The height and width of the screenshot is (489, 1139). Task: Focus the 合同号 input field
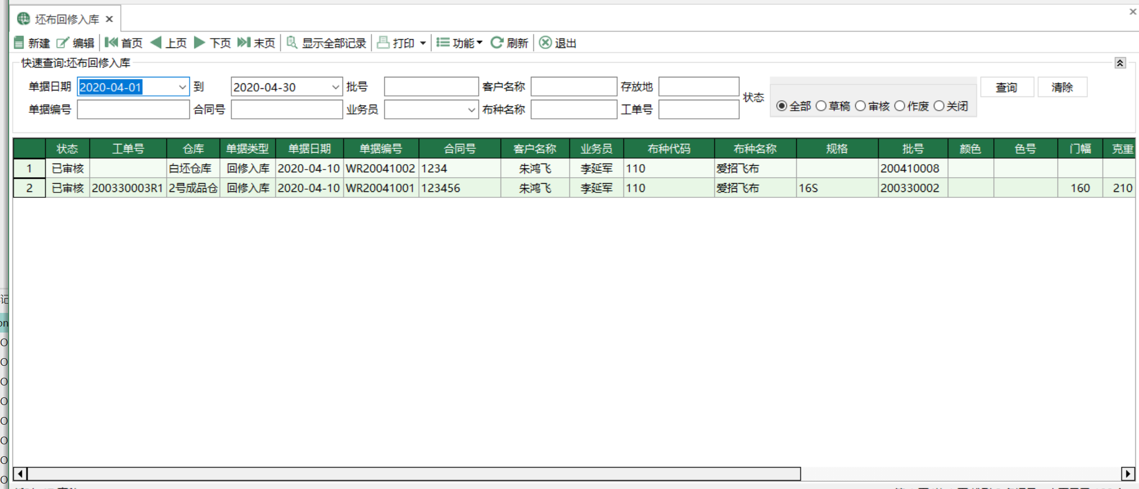click(287, 110)
